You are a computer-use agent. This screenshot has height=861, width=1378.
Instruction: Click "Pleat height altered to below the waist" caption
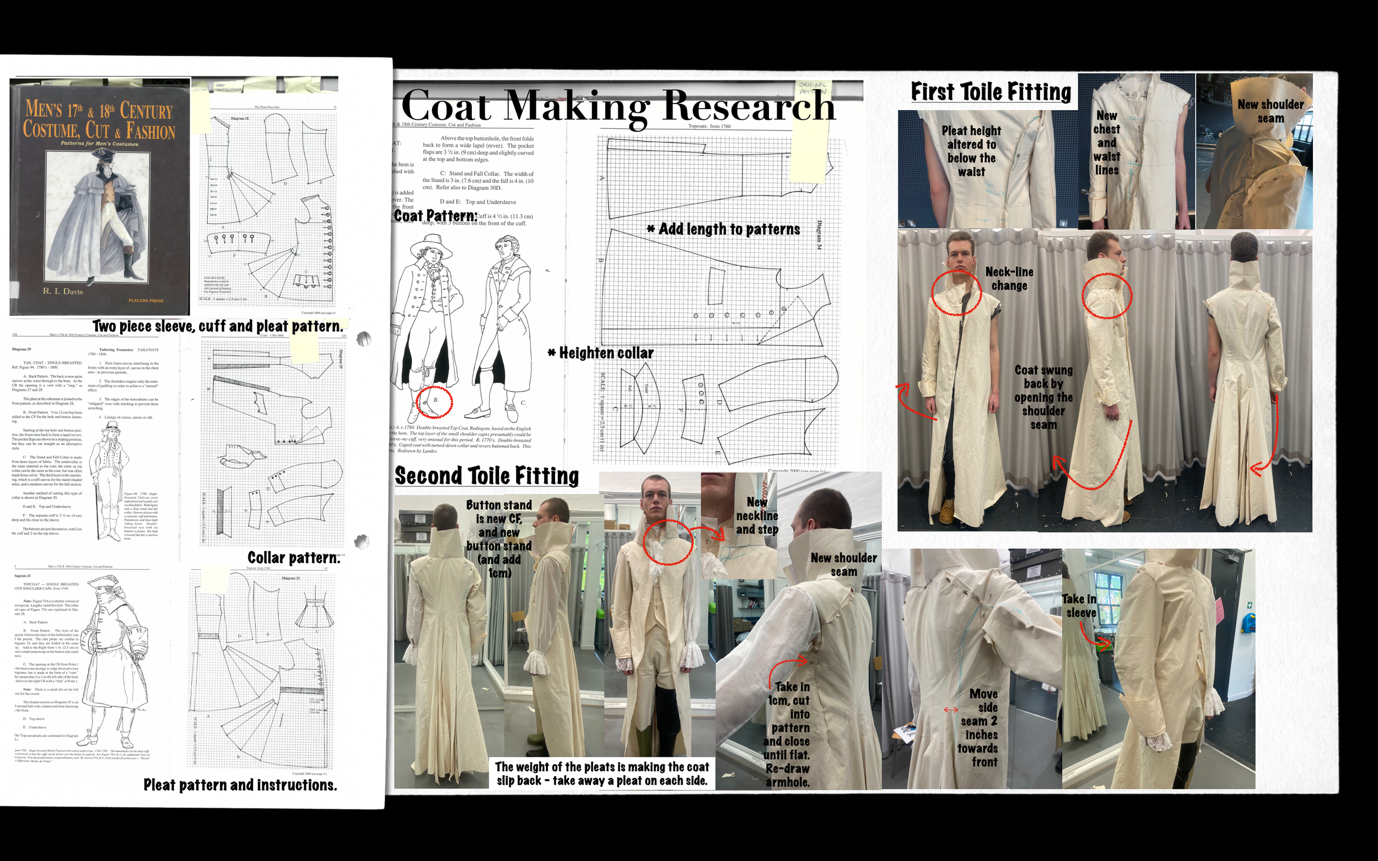[971, 151]
